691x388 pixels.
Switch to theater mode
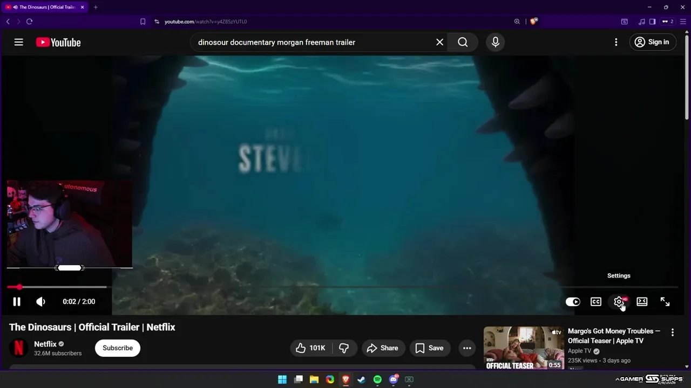pyautogui.click(x=642, y=302)
